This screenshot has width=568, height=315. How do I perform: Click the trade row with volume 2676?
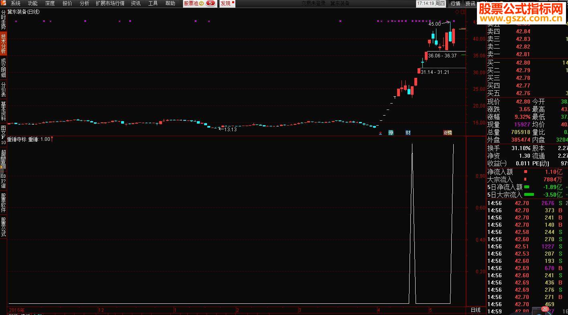527,203
